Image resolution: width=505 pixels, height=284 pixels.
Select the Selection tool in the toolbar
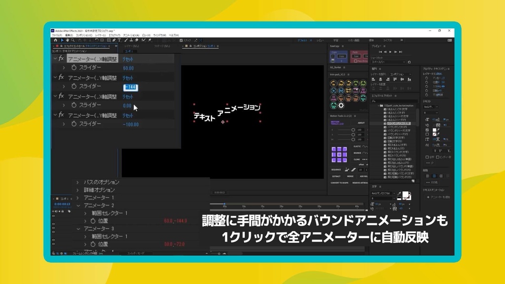(x=62, y=40)
